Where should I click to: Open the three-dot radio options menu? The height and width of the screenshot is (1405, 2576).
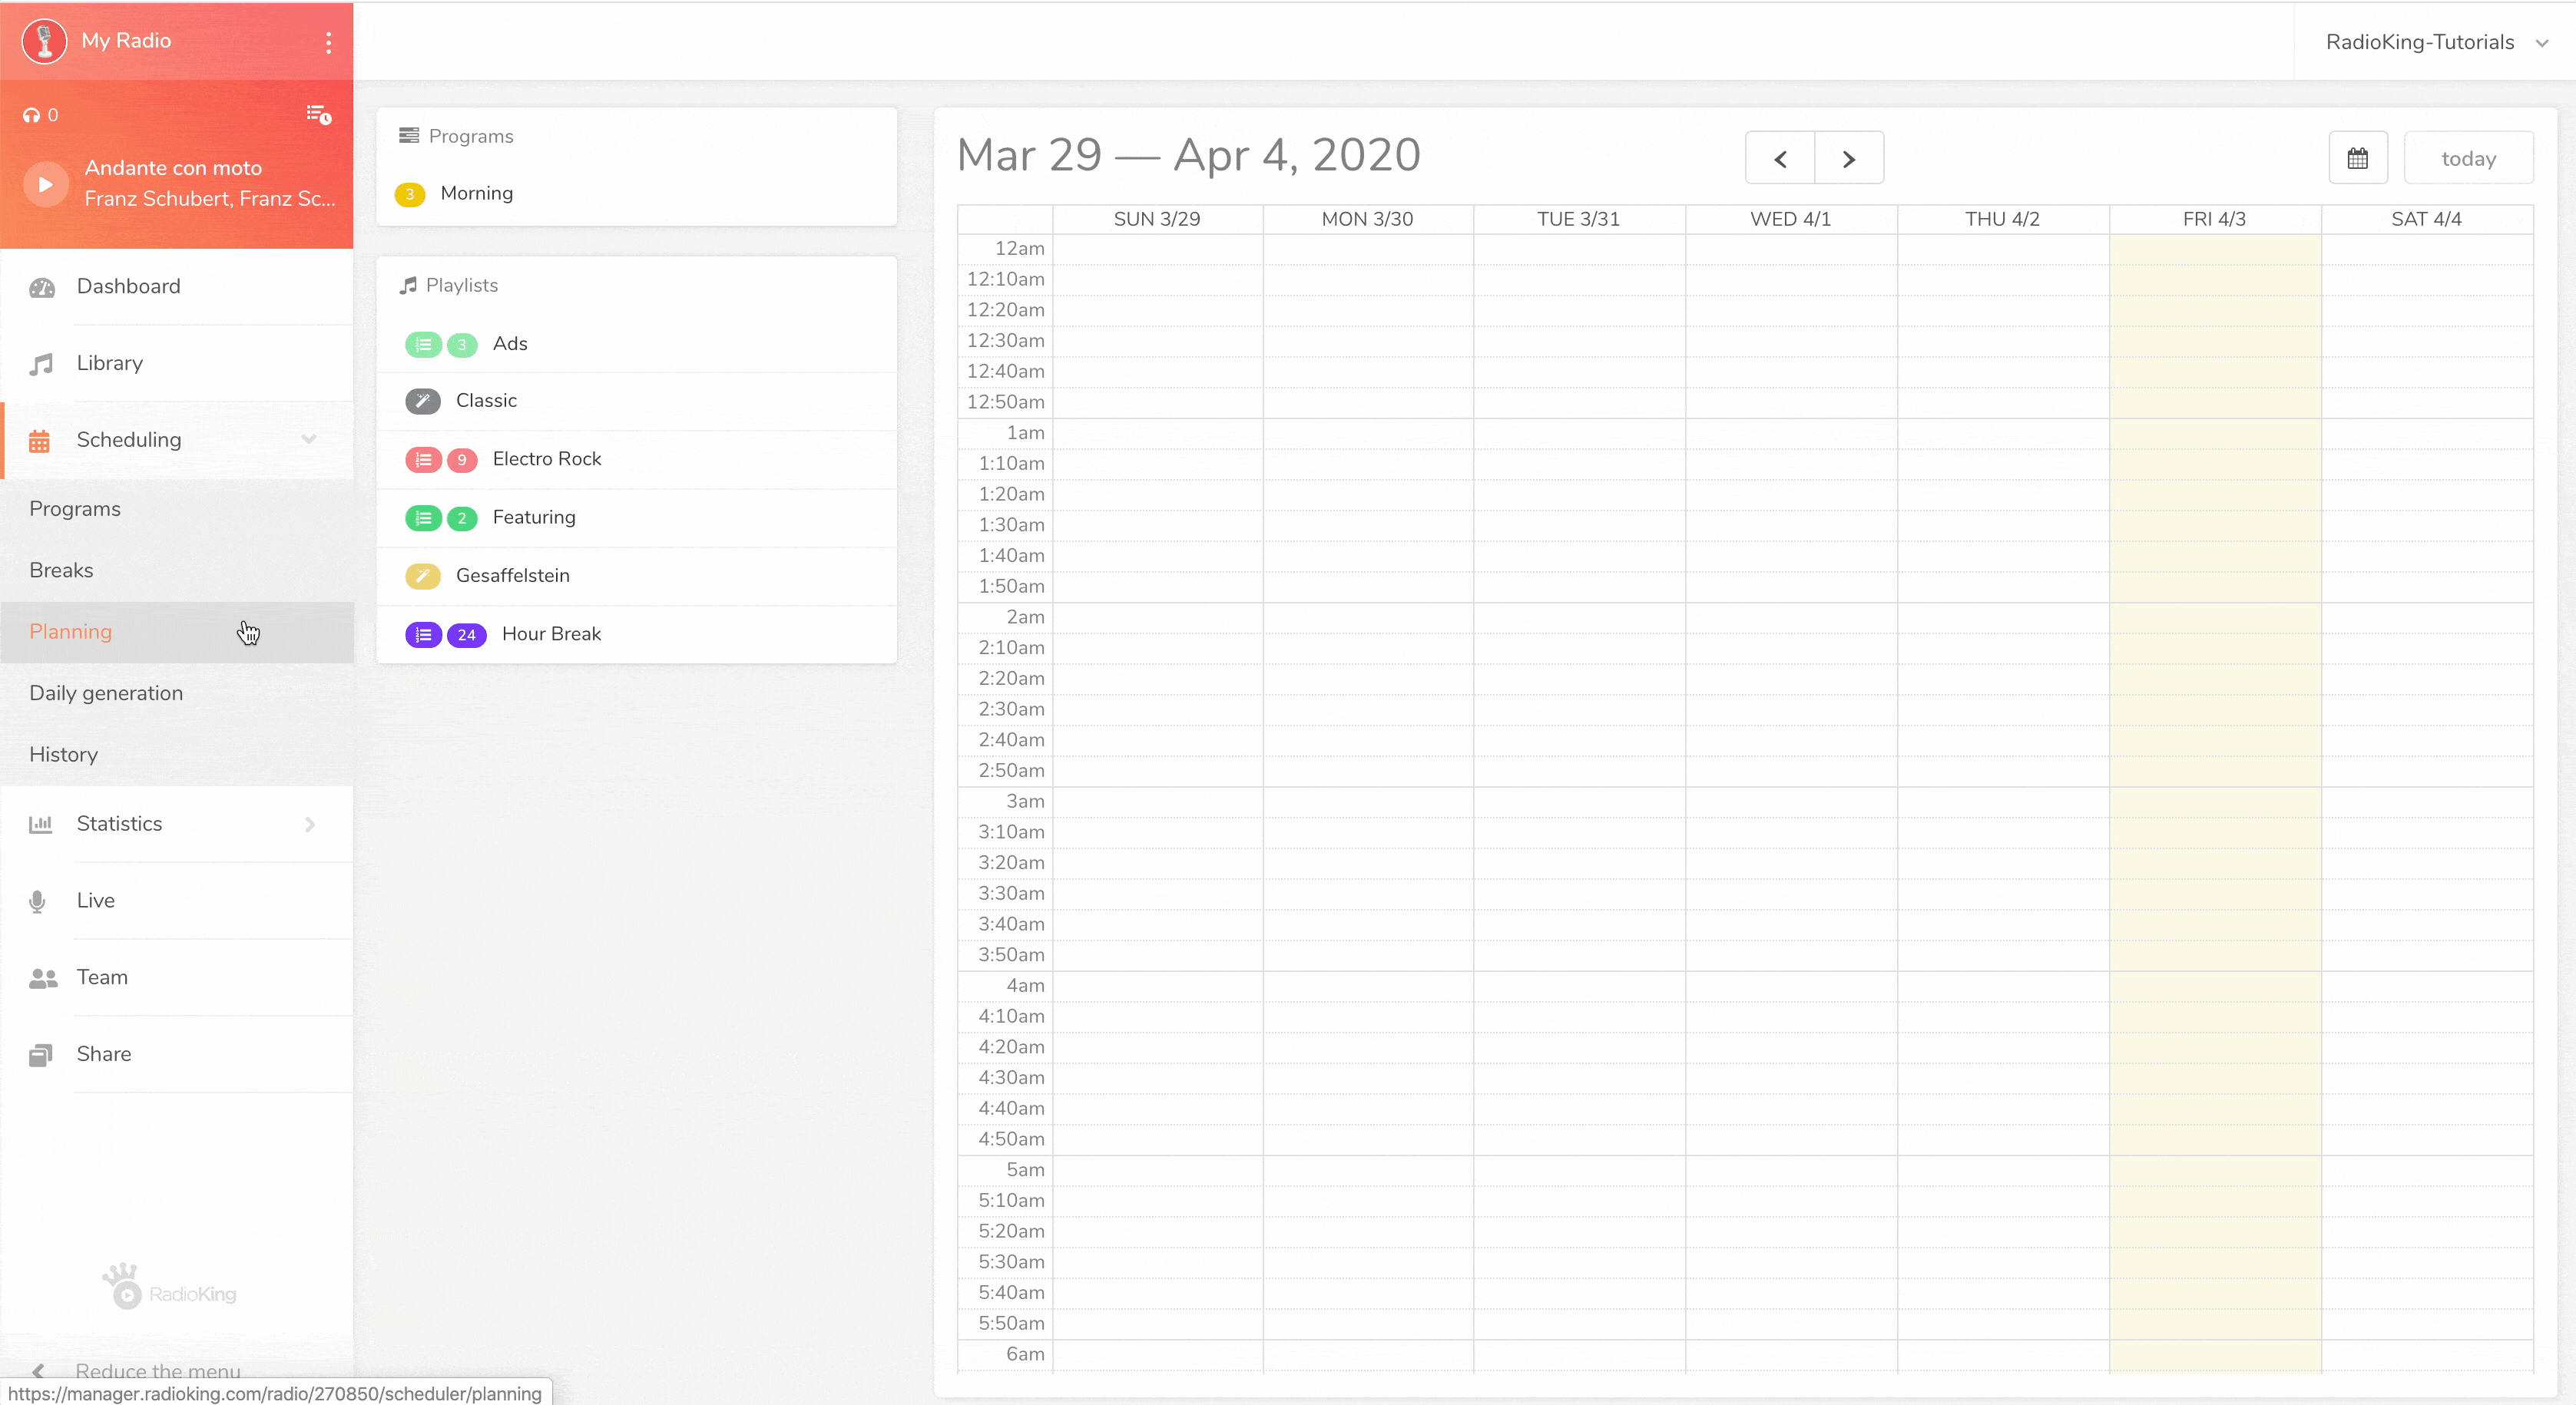coord(328,42)
